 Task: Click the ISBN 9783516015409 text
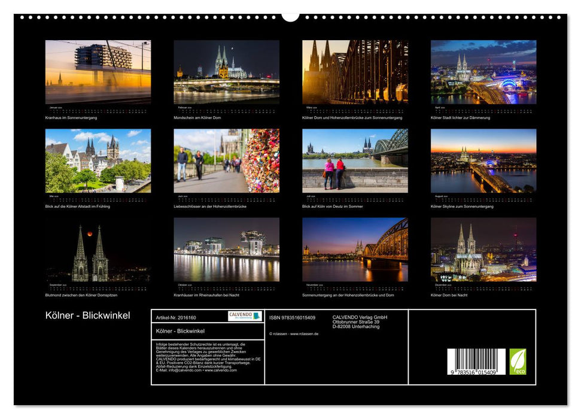click(x=291, y=318)
